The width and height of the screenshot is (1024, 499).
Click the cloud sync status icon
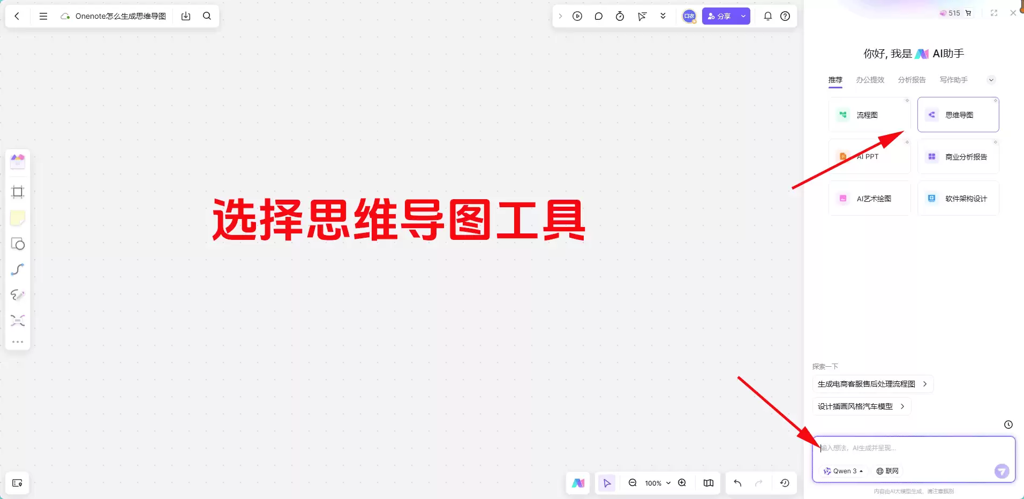click(x=65, y=16)
